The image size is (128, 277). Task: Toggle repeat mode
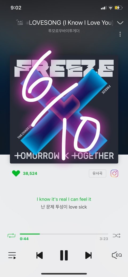(11, 235)
